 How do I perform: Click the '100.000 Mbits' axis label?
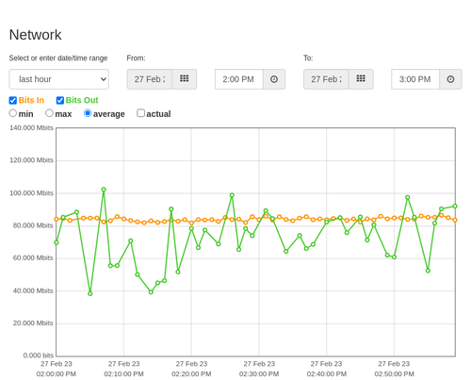click(31, 193)
